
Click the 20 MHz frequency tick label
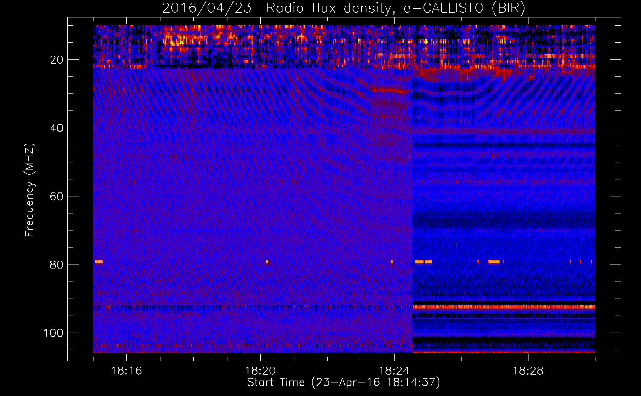(x=57, y=60)
